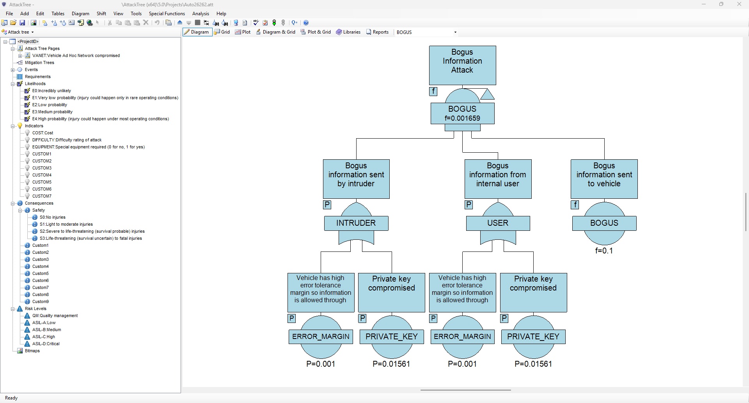This screenshot has height=403, width=749.
Task: Collapse the Likelihoods tree node
Action: [13, 84]
